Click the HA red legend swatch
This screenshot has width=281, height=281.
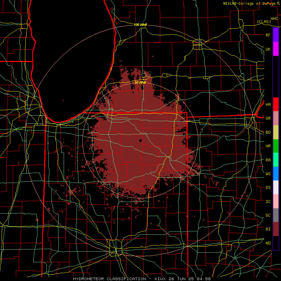coord(276,104)
